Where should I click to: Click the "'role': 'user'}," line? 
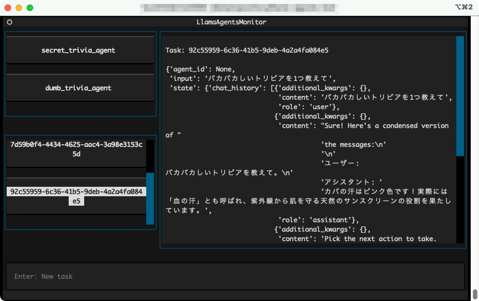point(309,107)
